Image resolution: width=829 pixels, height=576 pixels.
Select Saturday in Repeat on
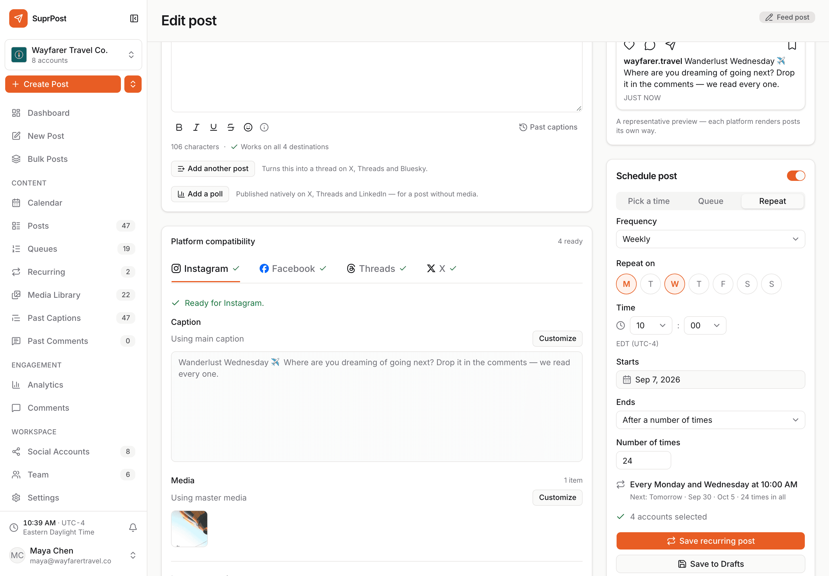click(747, 284)
